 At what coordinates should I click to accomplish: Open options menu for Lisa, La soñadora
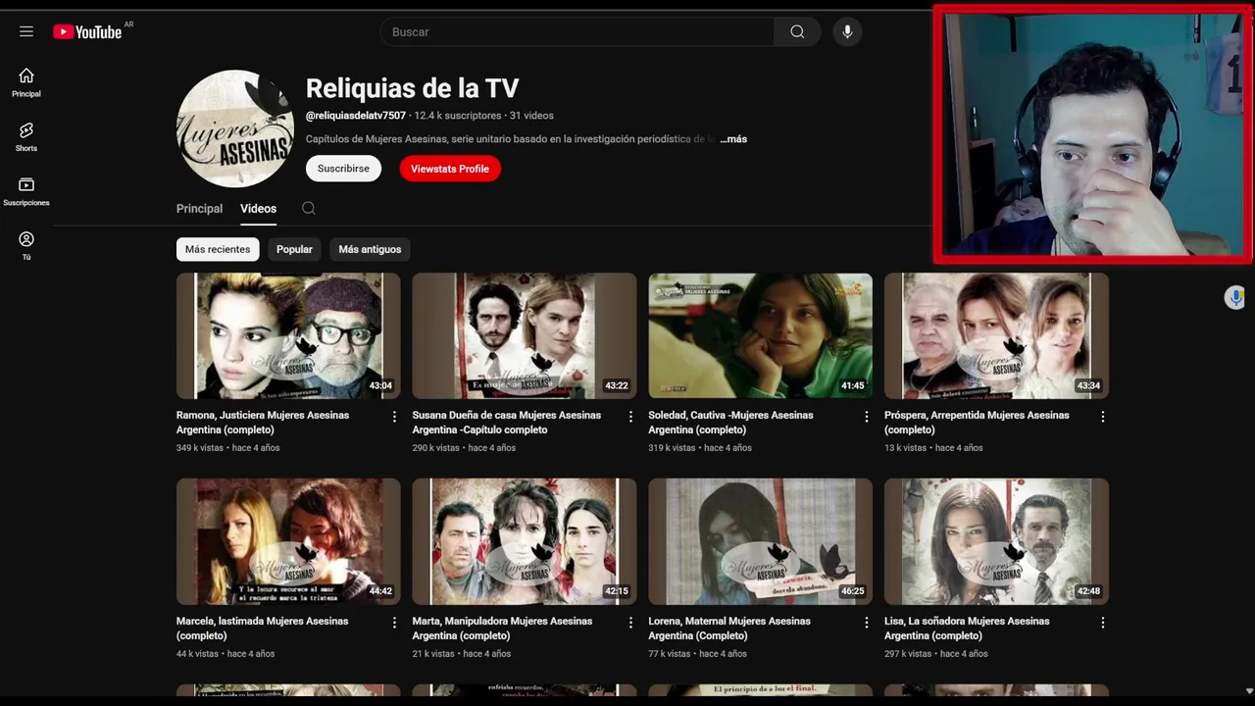point(1103,623)
